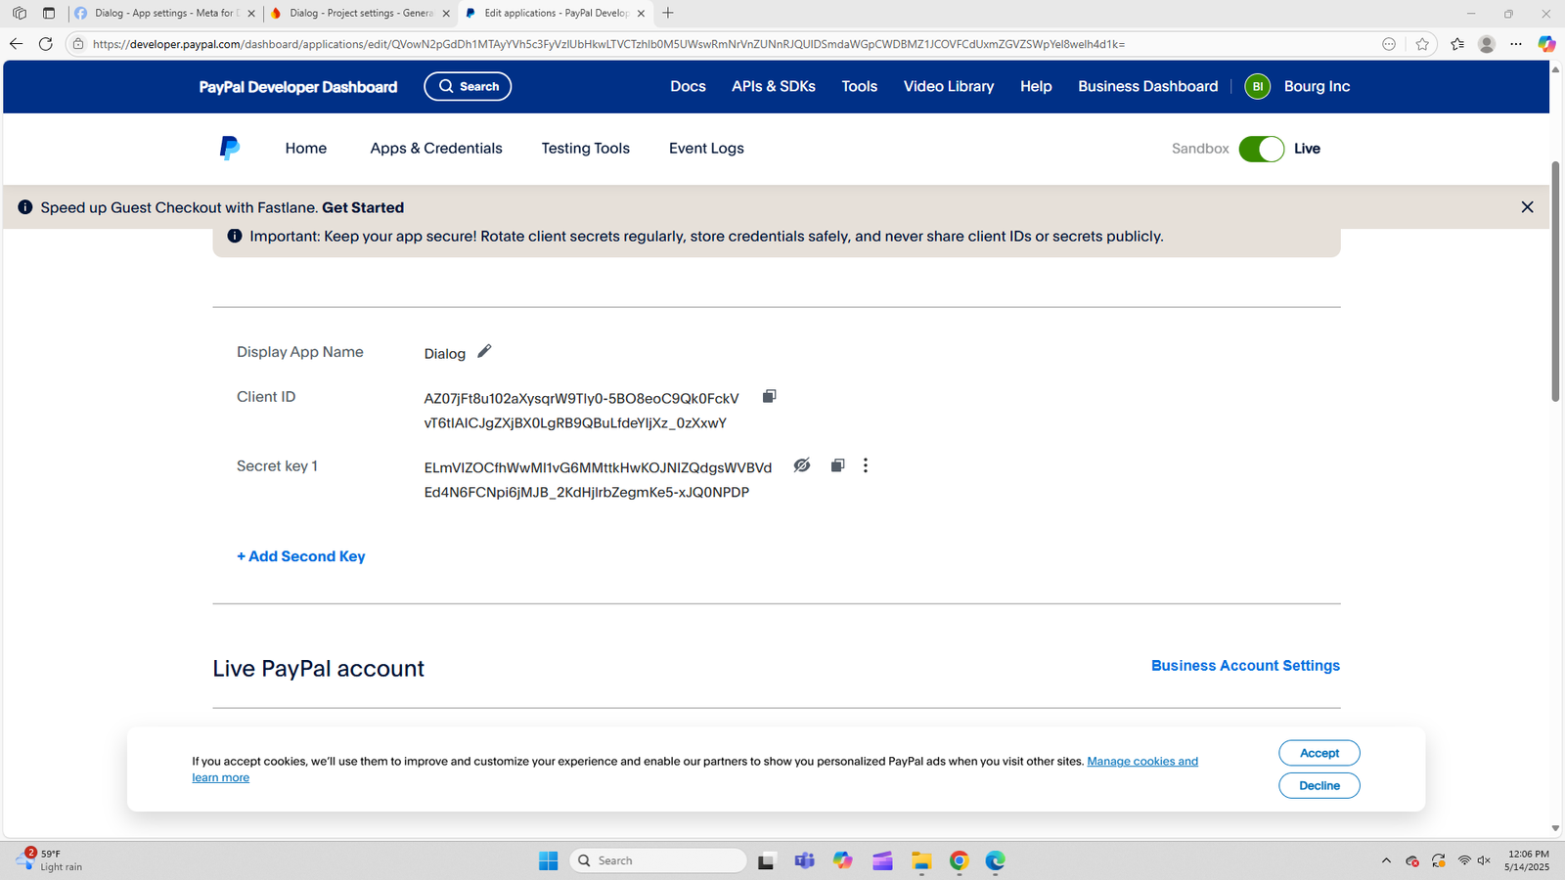This screenshot has height=880, width=1565.
Task: Go to the Home tab
Action: [306, 149]
